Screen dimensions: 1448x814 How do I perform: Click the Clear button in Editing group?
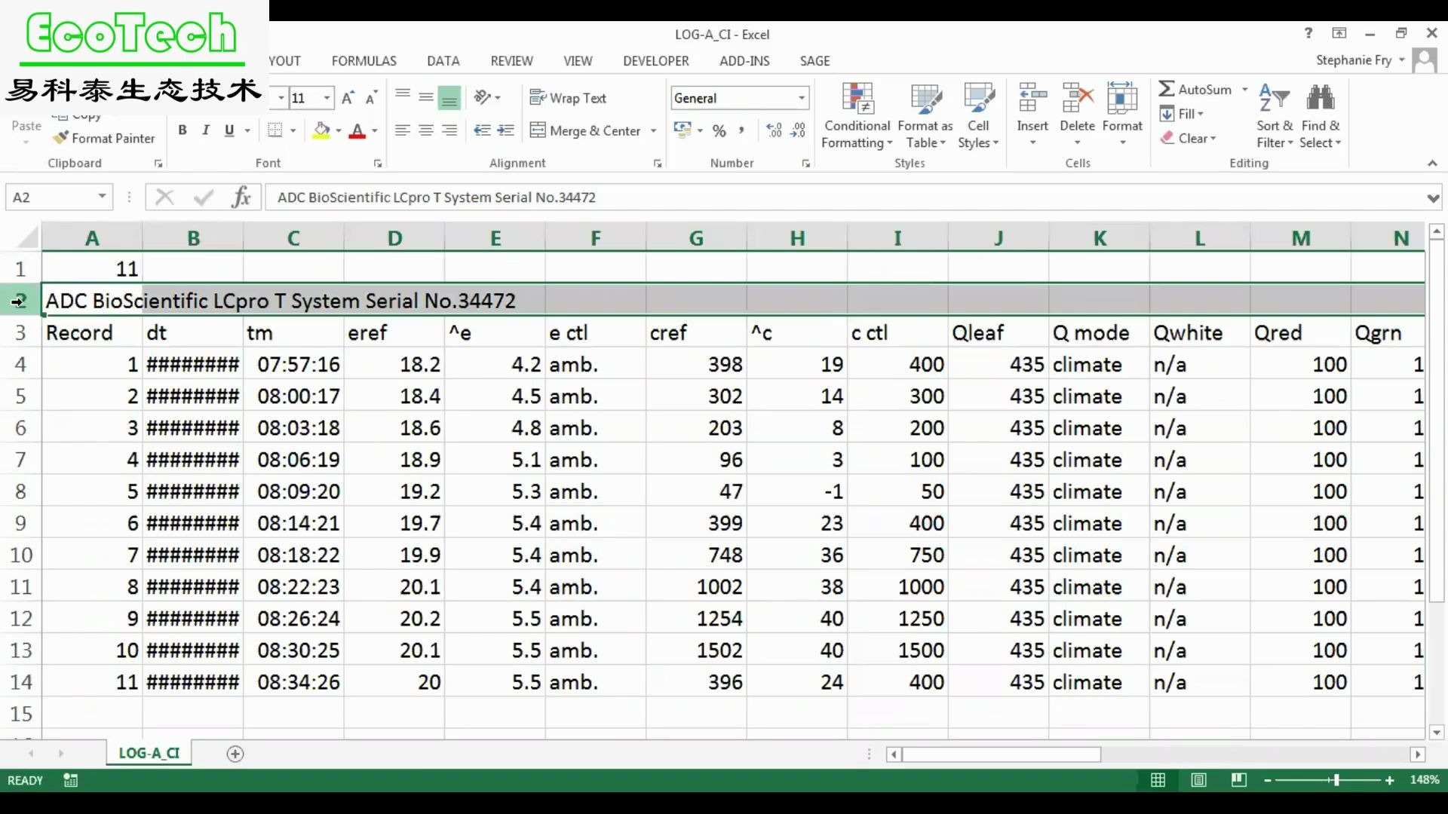pyautogui.click(x=1189, y=138)
